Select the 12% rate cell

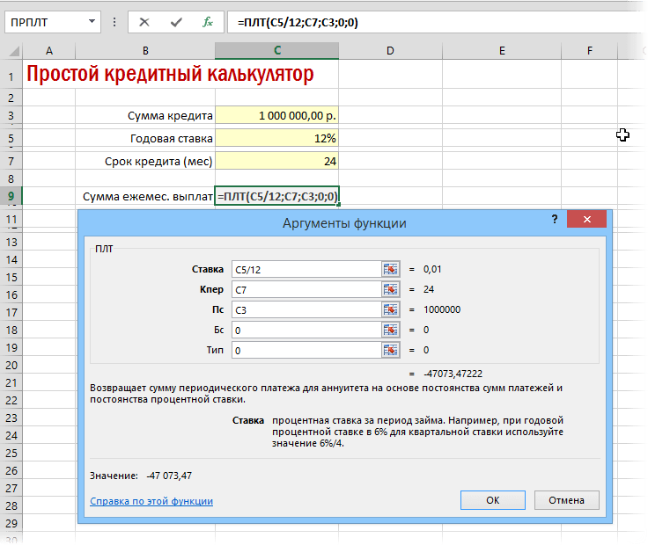tap(276, 138)
